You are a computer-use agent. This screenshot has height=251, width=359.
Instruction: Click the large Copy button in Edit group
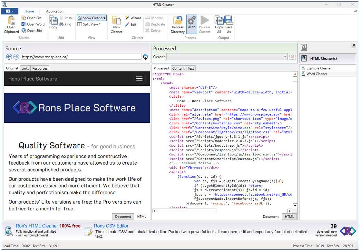coord(53,23)
